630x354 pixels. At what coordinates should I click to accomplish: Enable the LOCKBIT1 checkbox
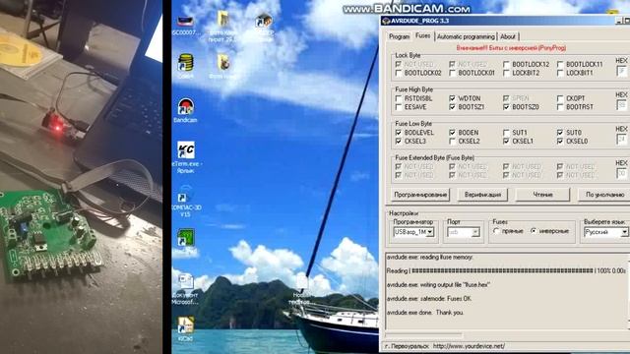click(x=560, y=73)
